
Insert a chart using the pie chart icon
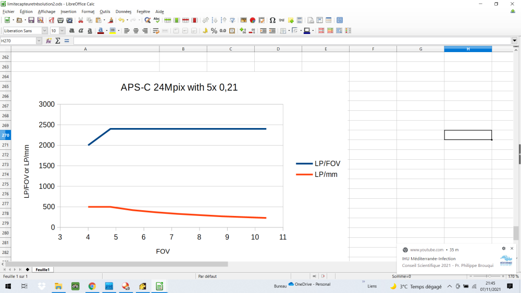(x=252, y=20)
